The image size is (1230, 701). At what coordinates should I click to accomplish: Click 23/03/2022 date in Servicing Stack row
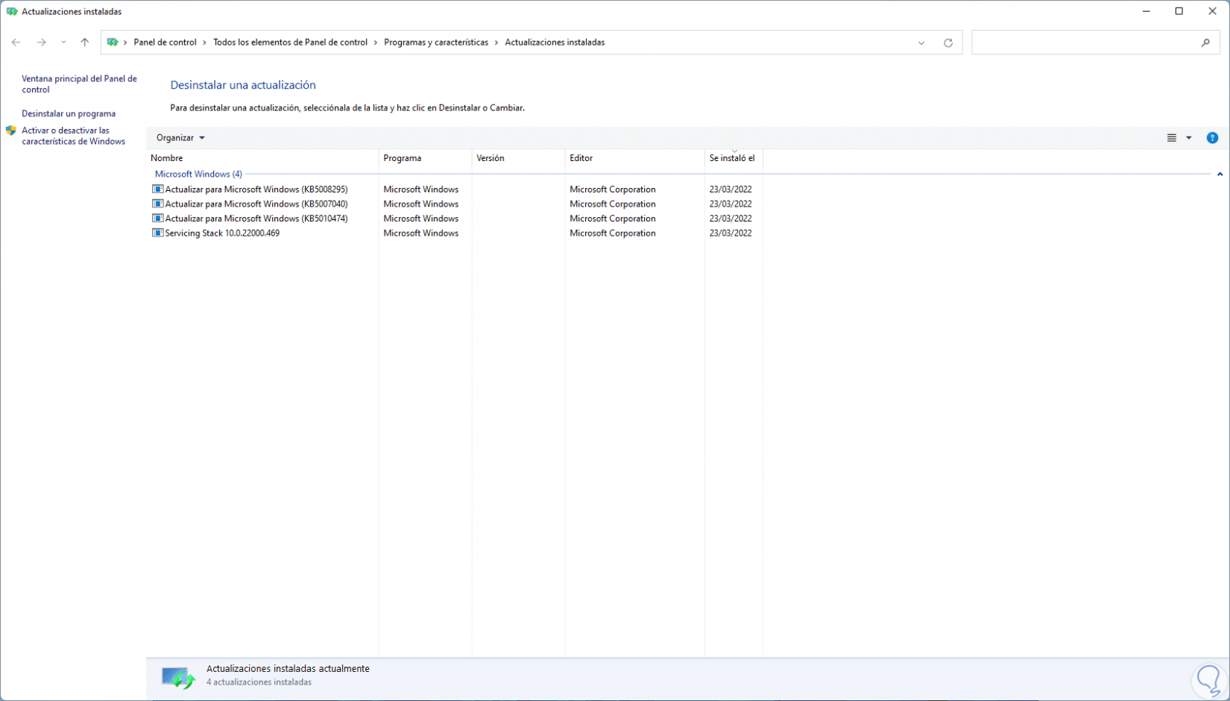pos(731,233)
